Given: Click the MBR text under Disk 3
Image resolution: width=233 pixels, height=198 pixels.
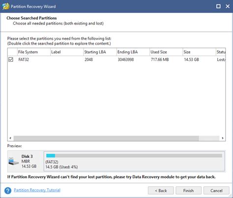Looking at the screenshot, I should [26, 161].
